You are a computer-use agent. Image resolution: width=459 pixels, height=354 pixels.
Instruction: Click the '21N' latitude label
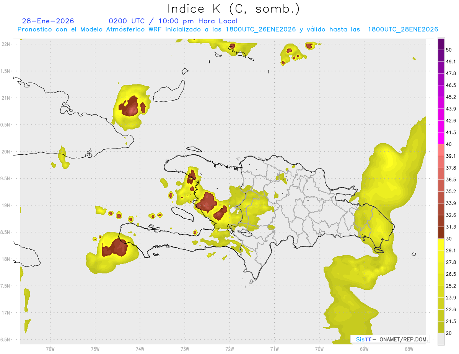6,98
